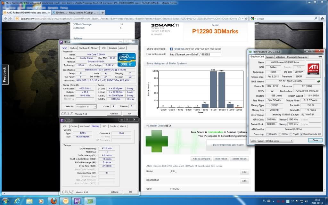The height and width of the screenshot is (205, 328).
Task: Toggle the OpenCL checkbox
Action: coord(267,134)
